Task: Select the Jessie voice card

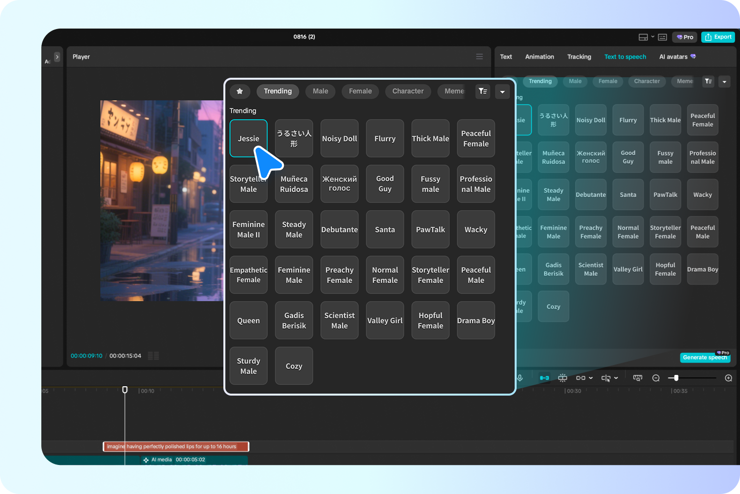Action: (248, 138)
